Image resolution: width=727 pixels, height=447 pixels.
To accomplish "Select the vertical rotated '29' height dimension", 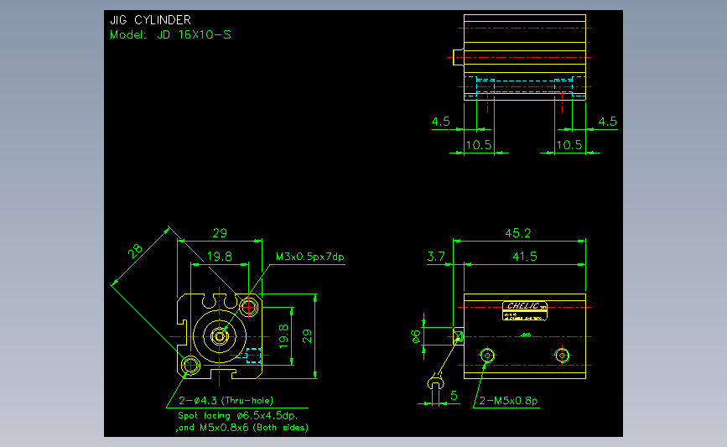I will [x=307, y=336].
